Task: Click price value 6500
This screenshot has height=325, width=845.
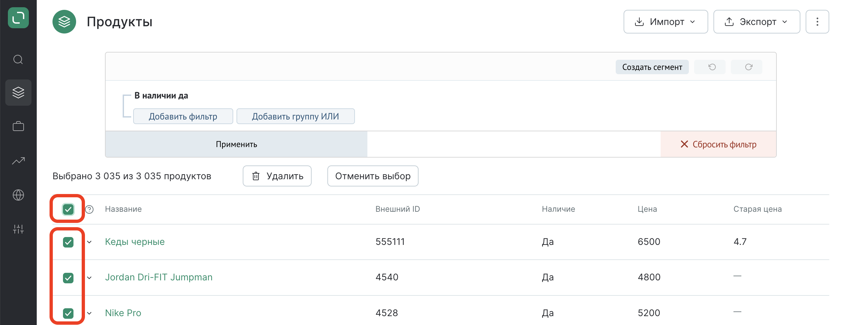Action: point(649,242)
